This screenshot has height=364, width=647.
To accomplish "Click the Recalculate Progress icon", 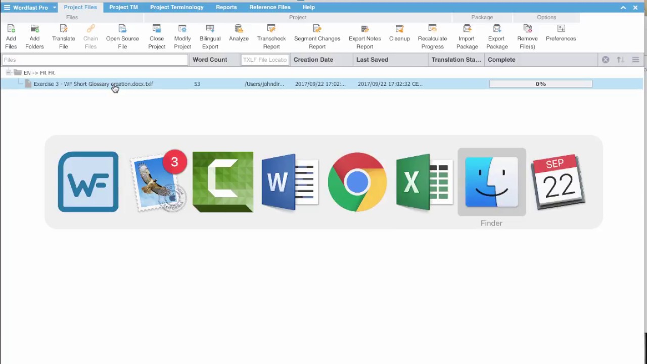I will pos(432,29).
